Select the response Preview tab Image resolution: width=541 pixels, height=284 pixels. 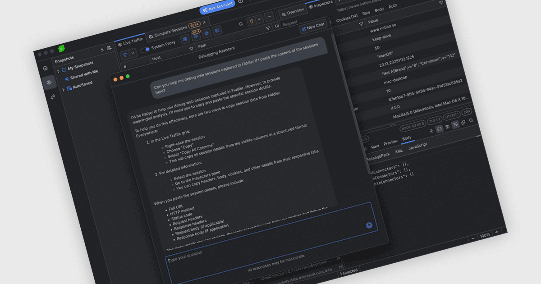point(390,143)
